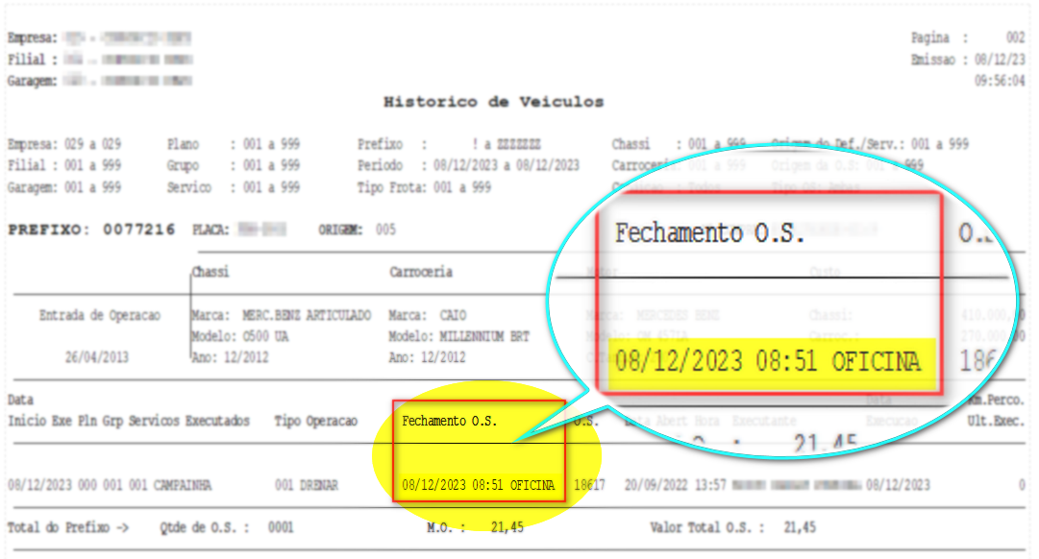Click the 'Ano: 12/2012' value under Chassi

230,357
